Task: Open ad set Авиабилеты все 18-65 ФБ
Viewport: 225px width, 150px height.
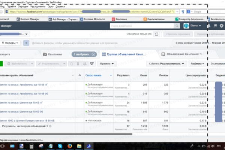Action: [24, 94]
